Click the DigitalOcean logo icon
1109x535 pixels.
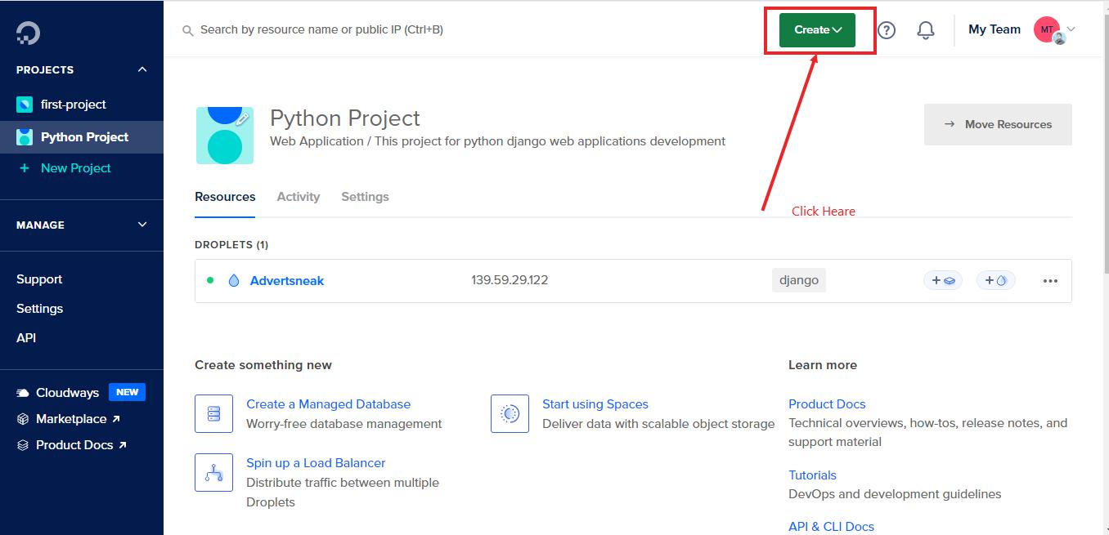point(28,33)
